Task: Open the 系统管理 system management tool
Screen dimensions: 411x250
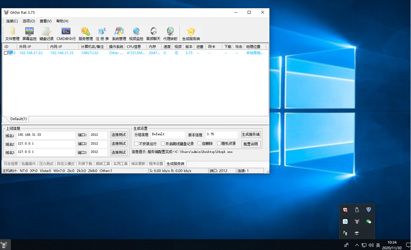Action: (x=119, y=33)
